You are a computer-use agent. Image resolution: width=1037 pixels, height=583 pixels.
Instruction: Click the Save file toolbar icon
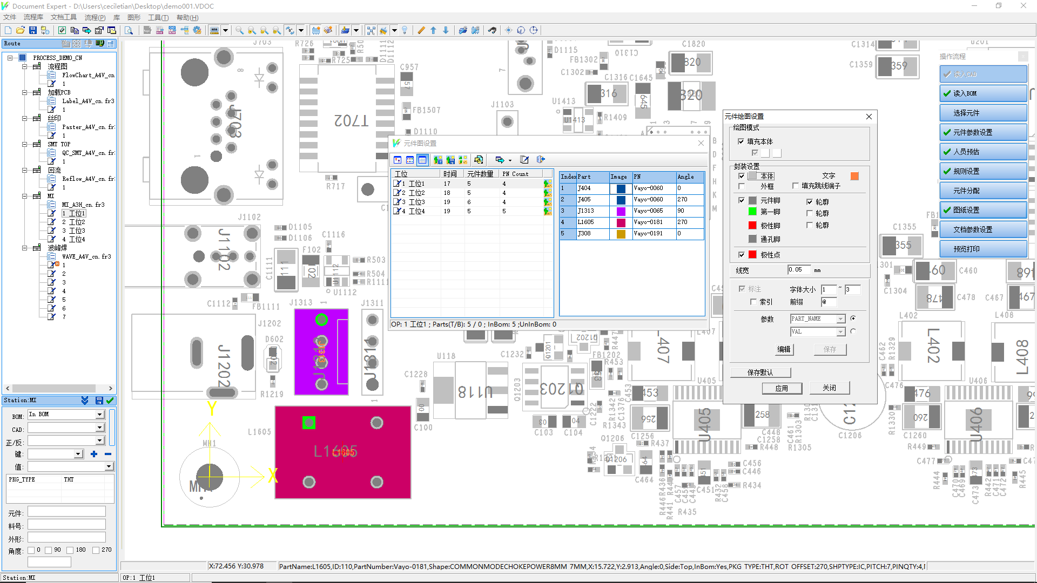33,30
